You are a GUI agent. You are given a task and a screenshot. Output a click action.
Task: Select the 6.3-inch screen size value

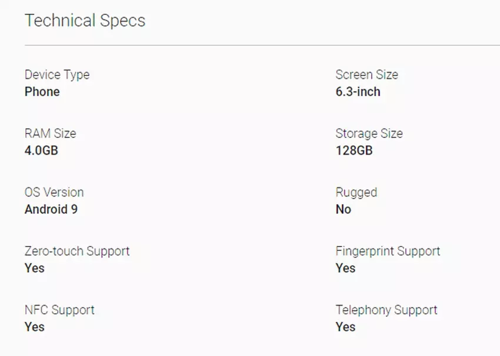point(358,92)
